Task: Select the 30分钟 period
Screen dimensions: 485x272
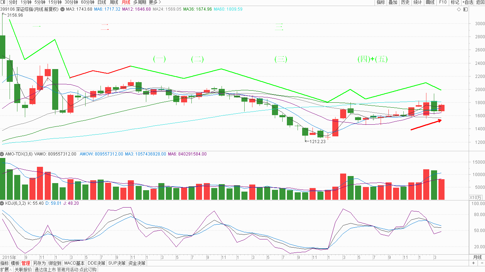Action: pyautogui.click(x=71, y=2)
